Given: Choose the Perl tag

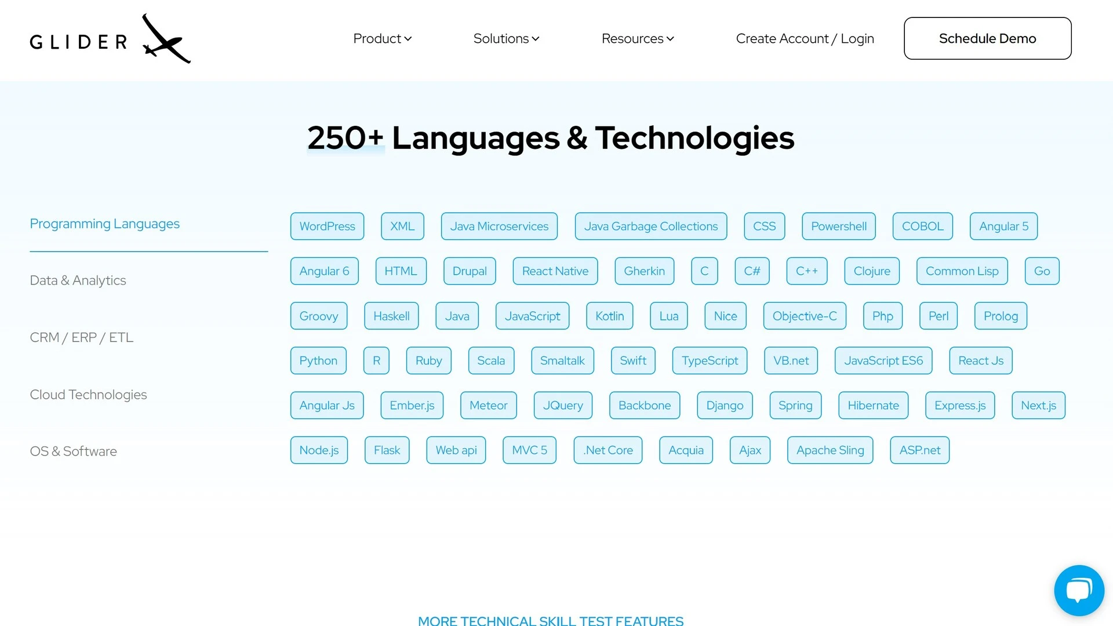Looking at the screenshot, I should coord(938,316).
